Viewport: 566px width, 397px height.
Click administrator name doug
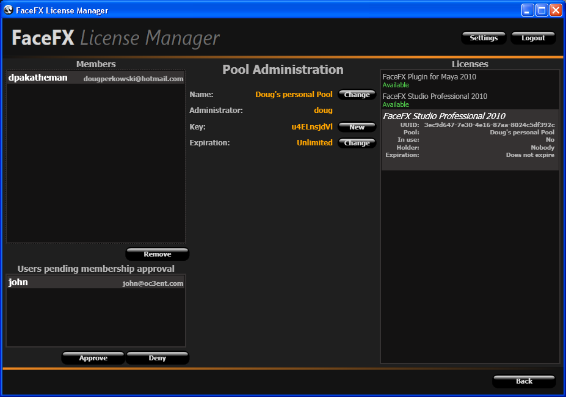(323, 111)
